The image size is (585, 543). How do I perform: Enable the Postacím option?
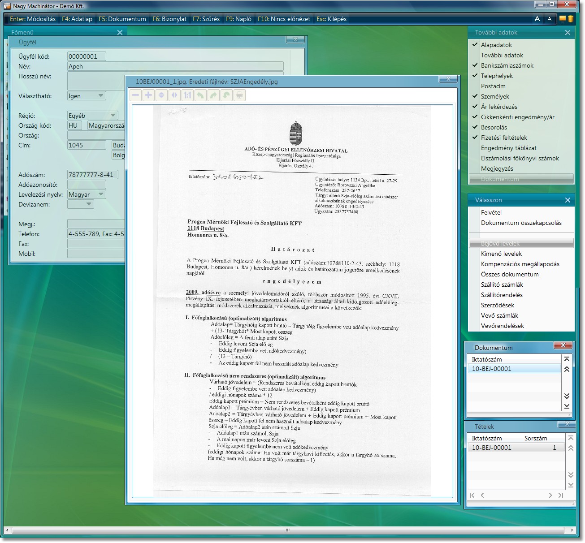493,86
